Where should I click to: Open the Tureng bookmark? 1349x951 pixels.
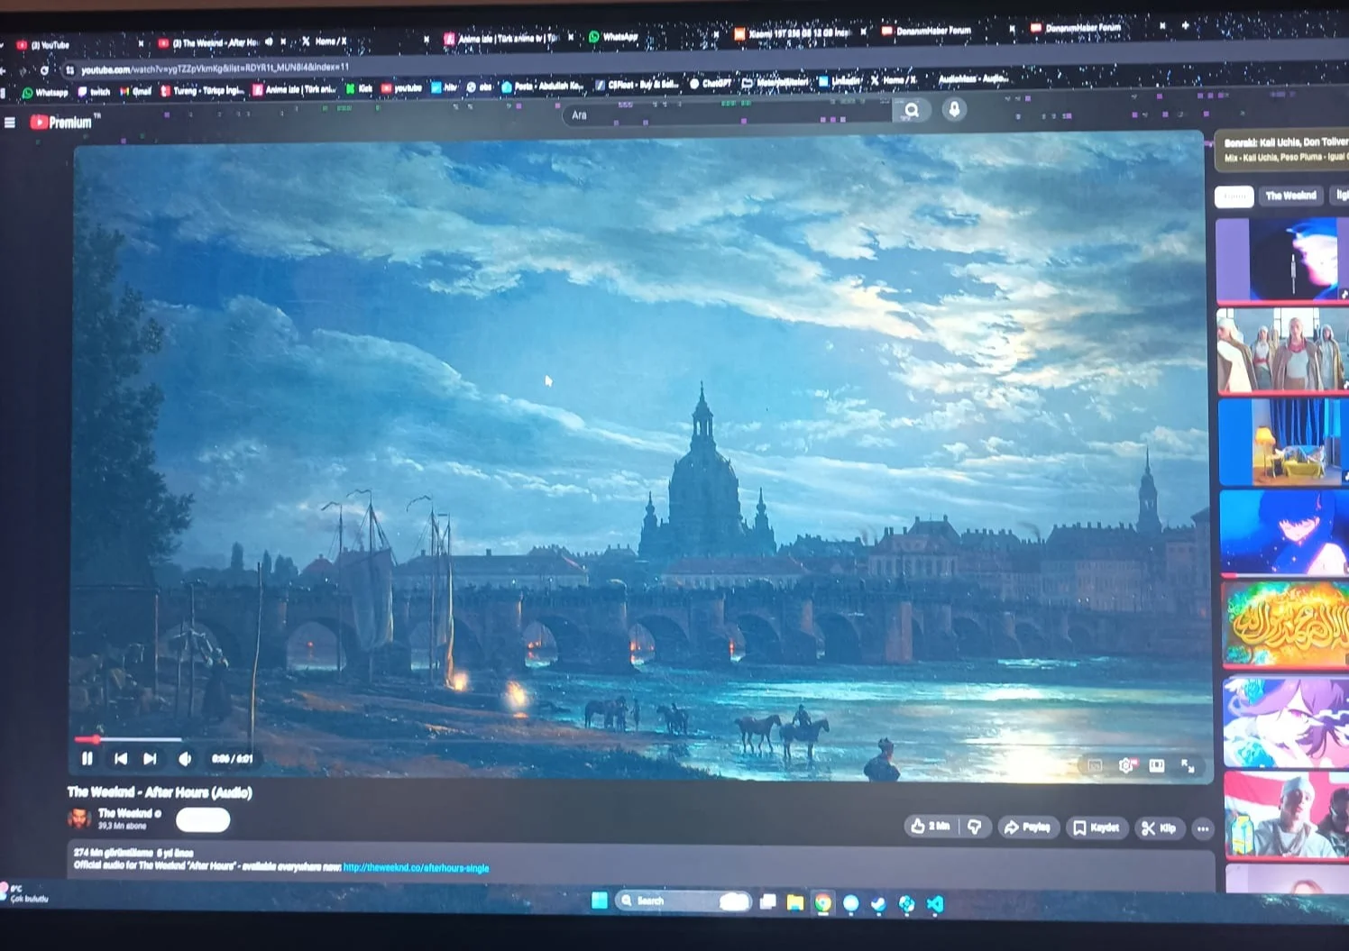pos(202,90)
